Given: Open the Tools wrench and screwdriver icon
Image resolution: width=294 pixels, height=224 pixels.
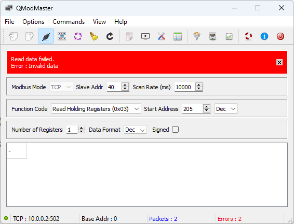Looking at the screenshot, I should tap(161, 36).
